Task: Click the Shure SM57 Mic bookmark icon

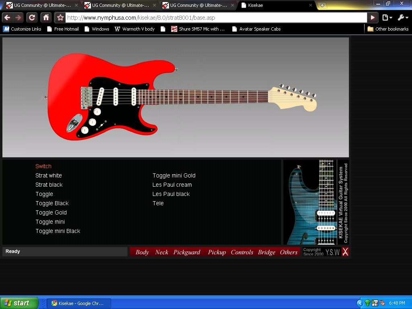Action: [174, 29]
